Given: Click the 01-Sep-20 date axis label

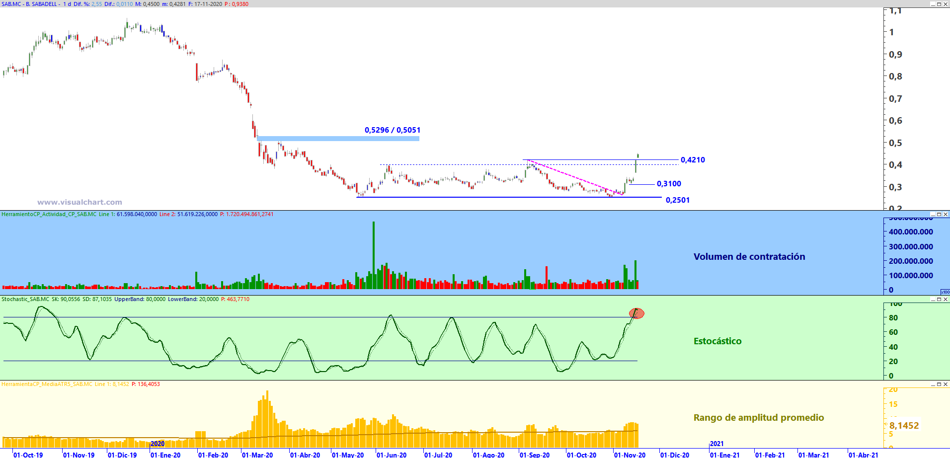Looking at the screenshot, I should (x=535, y=455).
